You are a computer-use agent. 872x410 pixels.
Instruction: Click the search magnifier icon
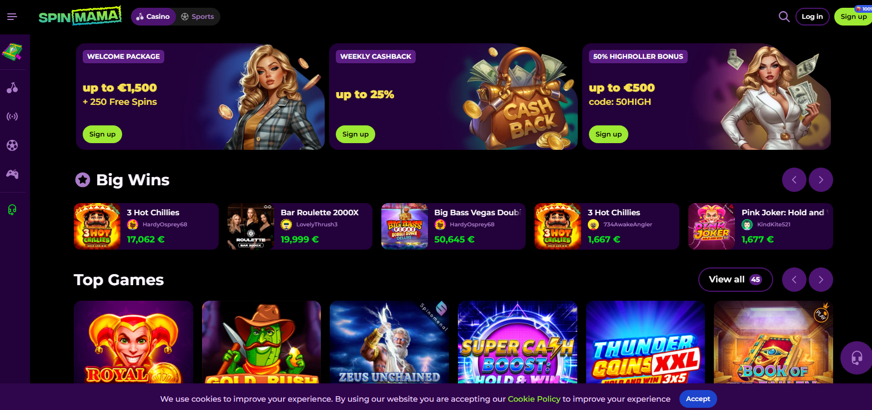(x=784, y=17)
